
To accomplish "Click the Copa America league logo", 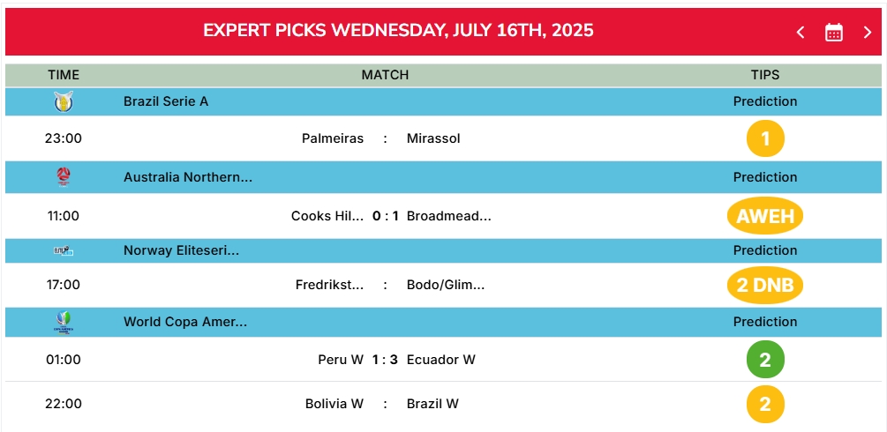I will pos(64,323).
